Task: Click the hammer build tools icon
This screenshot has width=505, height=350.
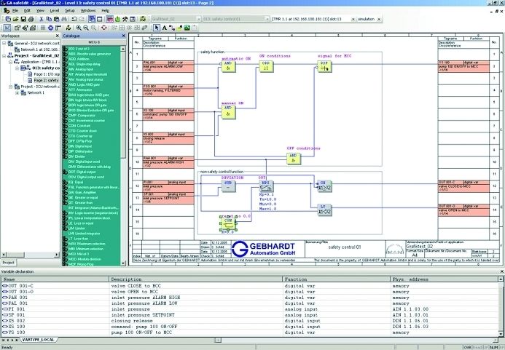Action: [125, 19]
